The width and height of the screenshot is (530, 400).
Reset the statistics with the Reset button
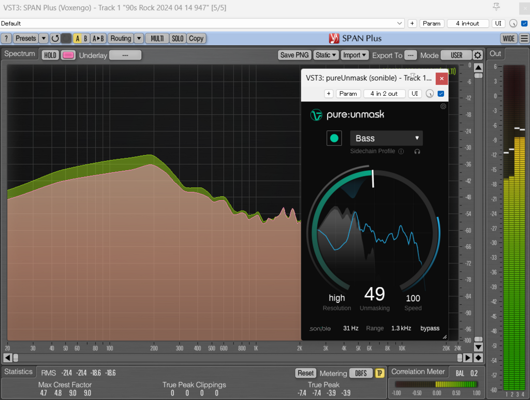coord(305,373)
